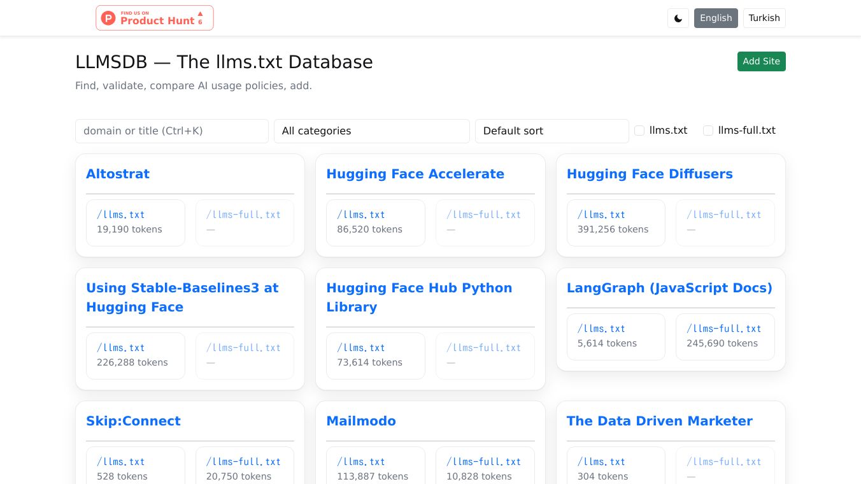Open LangGraph (JavaScript Docs) title link
Viewport: 861px width, 484px height.
tap(669, 288)
